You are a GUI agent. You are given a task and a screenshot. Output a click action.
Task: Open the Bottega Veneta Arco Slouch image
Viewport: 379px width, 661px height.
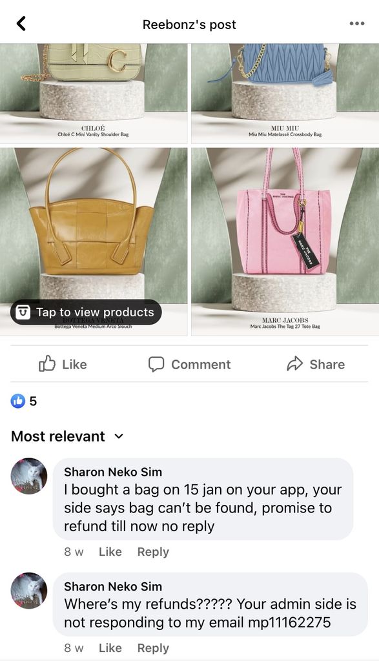point(93,241)
